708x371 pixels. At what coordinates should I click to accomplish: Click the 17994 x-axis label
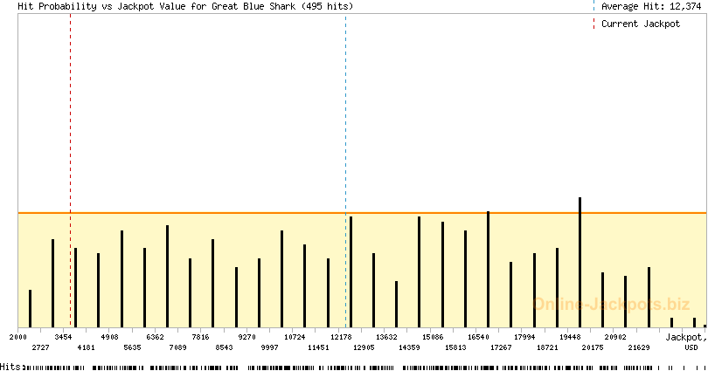coord(524,336)
